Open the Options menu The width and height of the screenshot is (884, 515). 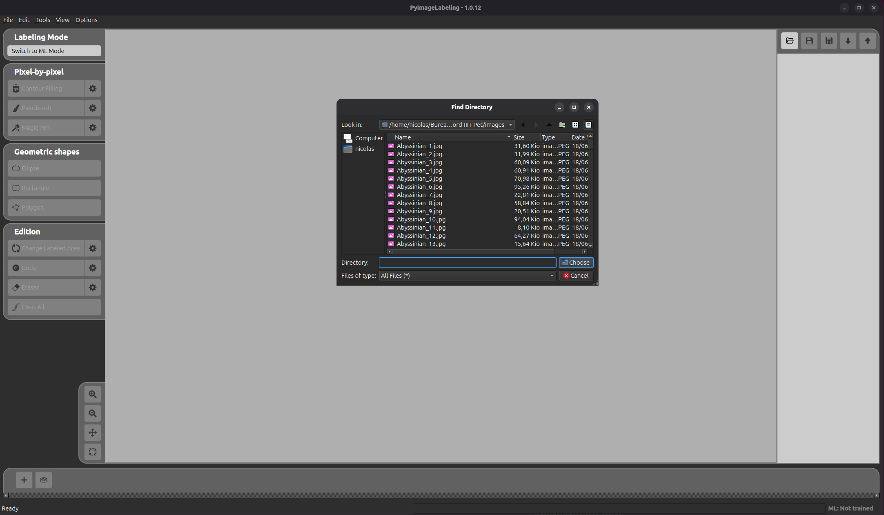(x=86, y=20)
